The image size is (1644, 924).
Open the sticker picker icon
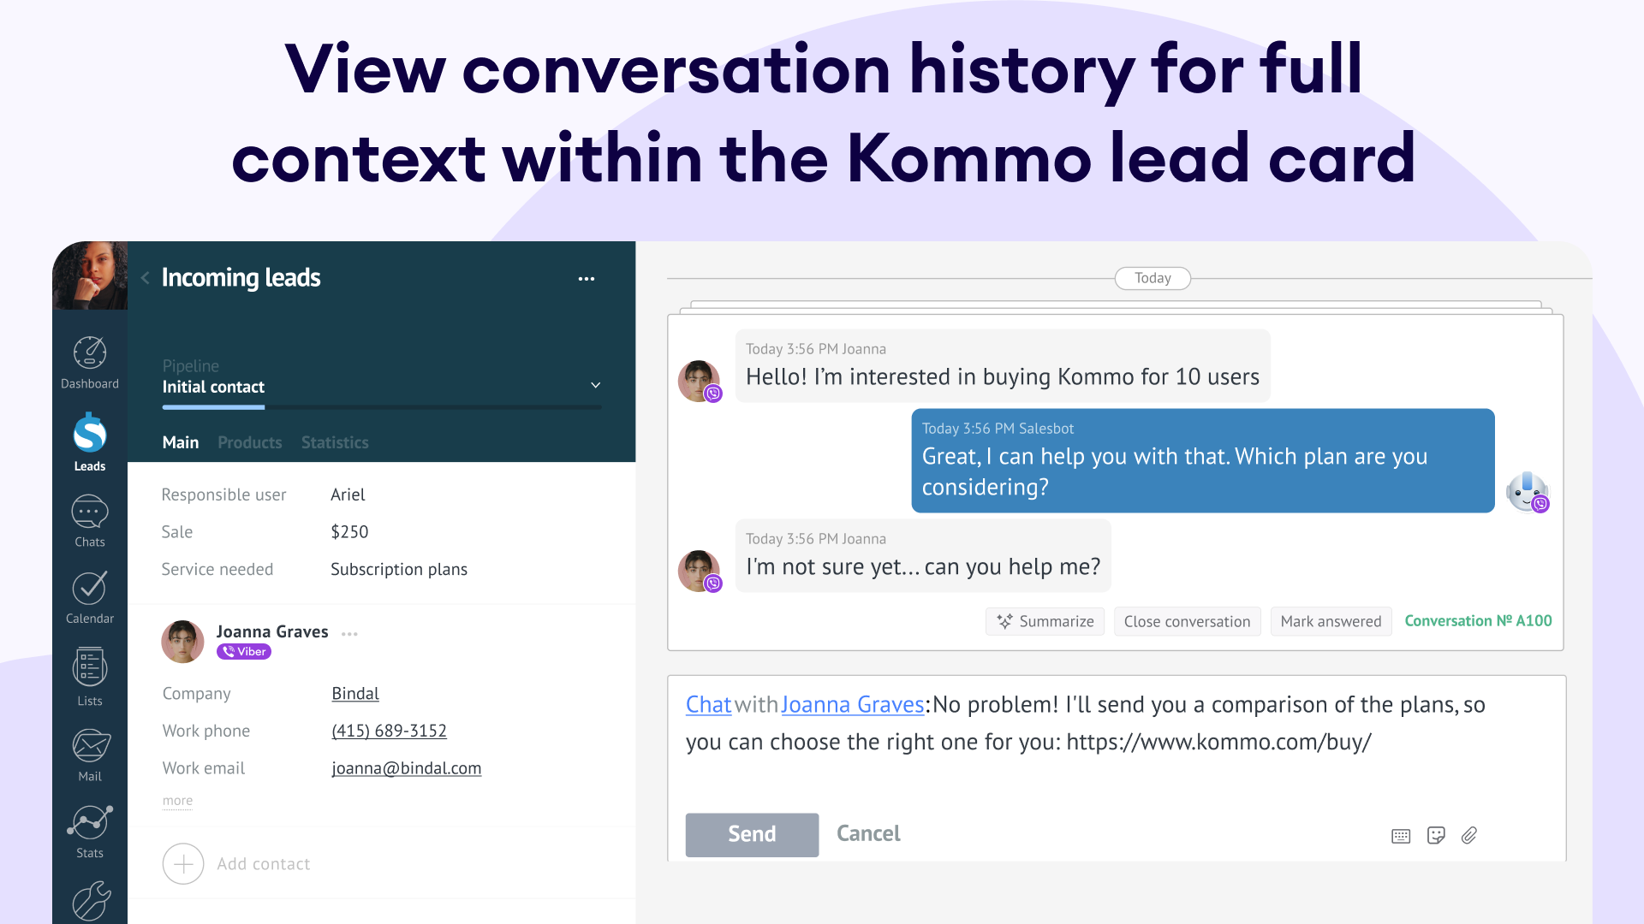(1436, 835)
